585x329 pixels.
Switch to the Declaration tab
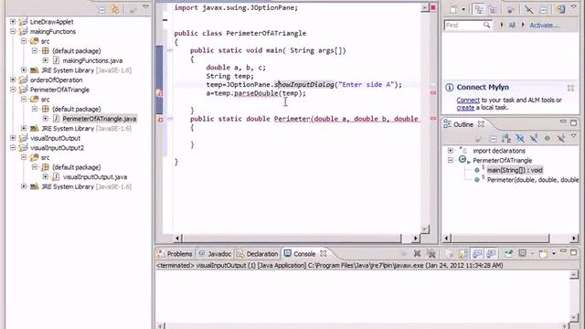[x=258, y=254]
